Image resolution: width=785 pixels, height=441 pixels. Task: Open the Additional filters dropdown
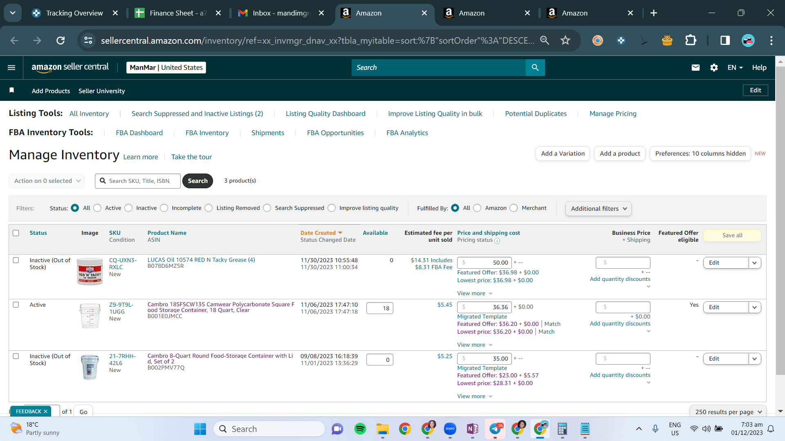(599, 209)
